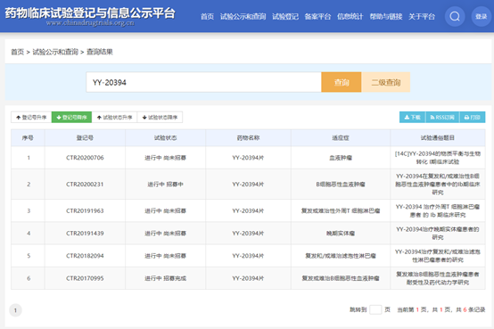Viewport: 494px width, 329px height.
Task: Sort by 登记号降序 descending green button
Action: [x=71, y=117]
